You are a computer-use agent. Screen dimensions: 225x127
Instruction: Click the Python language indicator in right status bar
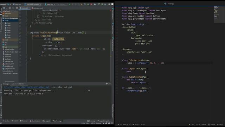point(204,125)
